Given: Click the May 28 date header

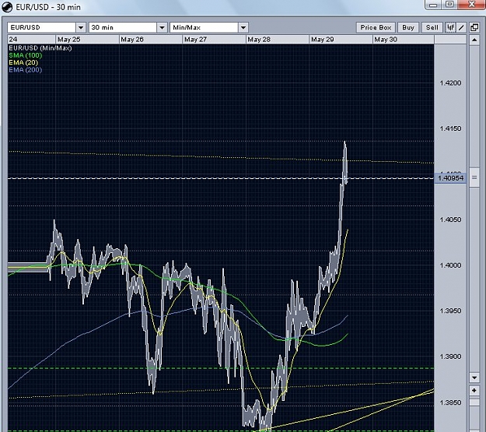Looking at the screenshot, I should (x=259, y=40).
